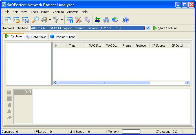Click the Link Speed status entry
This screenshot has height=135, width=196.
click(x=80, y=132)
